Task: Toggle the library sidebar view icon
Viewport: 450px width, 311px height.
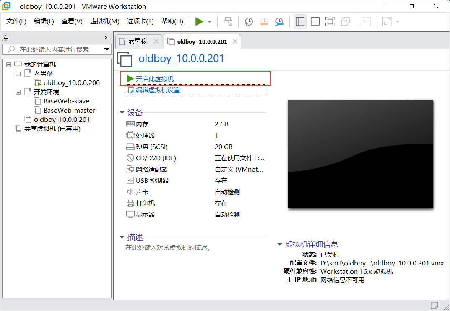Action: 300,21
